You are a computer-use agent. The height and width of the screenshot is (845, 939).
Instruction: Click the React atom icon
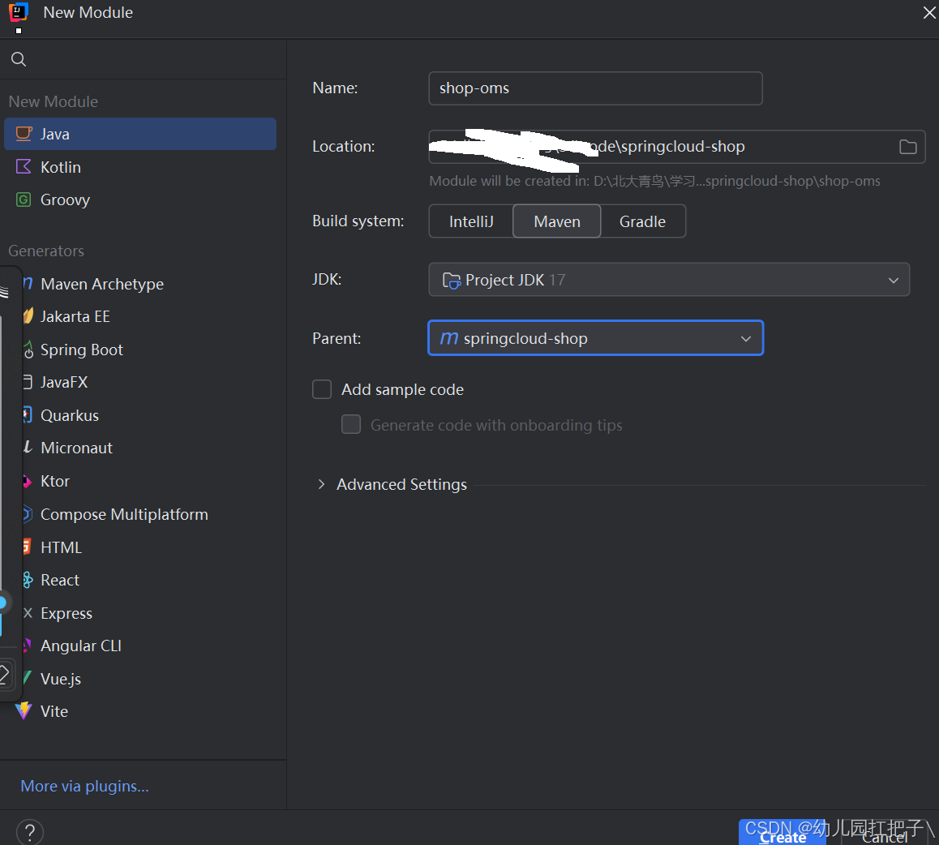tap(28, 580)
